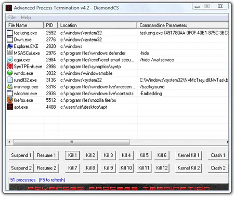Click the /background parameter cell
The width and height of the screenshot is (234, 197).
pyautogui.click(x=152, y=87)
